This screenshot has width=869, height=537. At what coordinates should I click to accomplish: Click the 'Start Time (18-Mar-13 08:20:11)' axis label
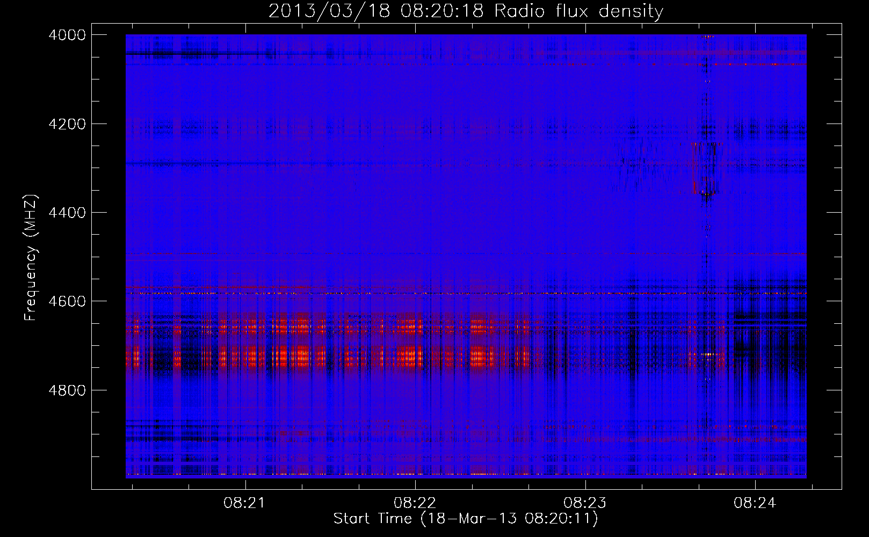[466, 519]
